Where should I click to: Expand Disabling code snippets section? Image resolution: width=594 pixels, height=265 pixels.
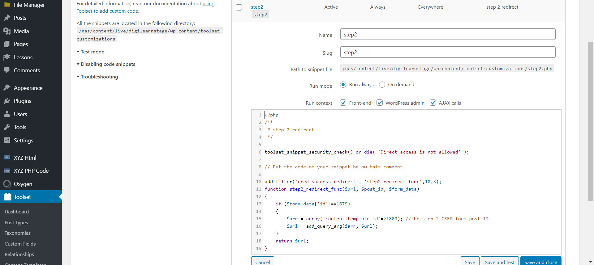click(x=106, y=64)
